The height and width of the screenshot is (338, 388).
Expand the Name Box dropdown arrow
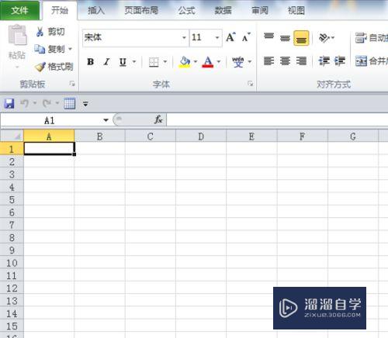[106, 120]
